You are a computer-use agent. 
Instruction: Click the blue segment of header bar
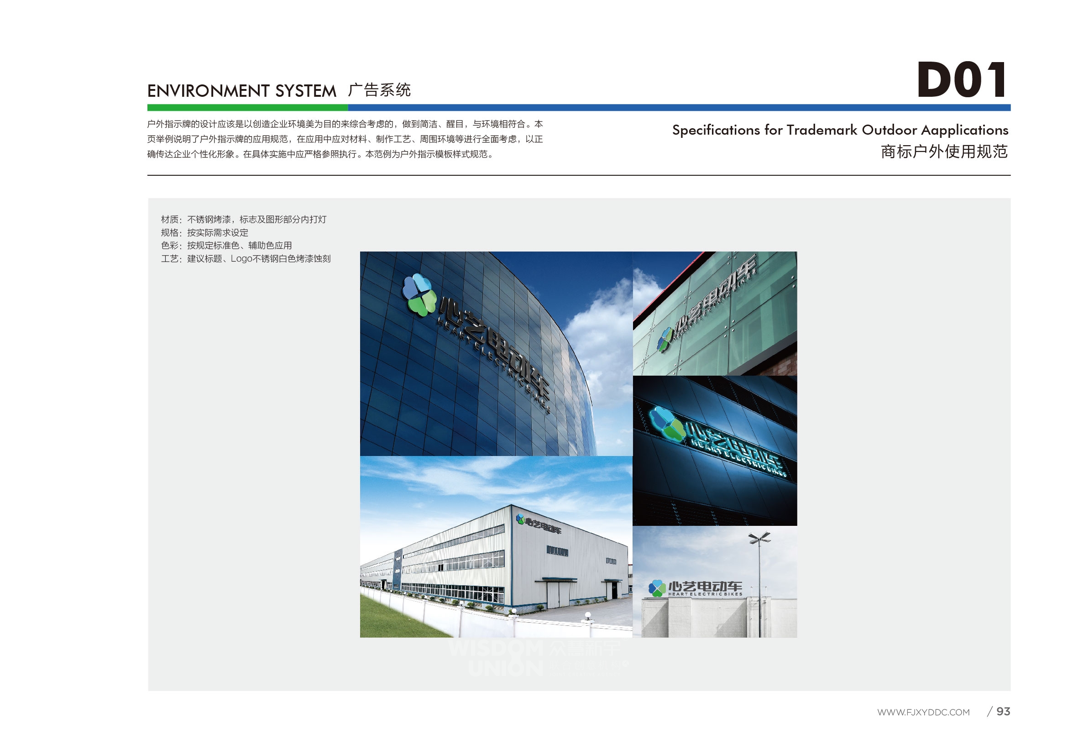(x=680, y=108)
